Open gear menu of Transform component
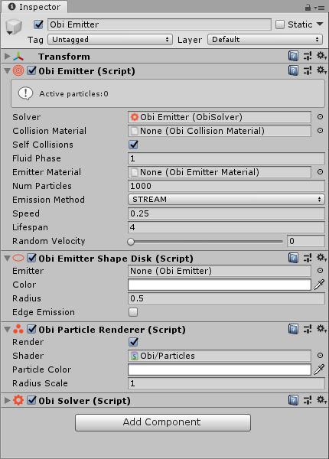The image size is (329, 459). coord(321,56)
